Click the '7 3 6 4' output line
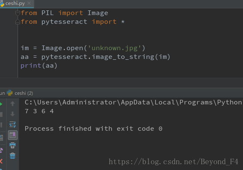This screenshot has width=243, height=170. pos(39,111)
